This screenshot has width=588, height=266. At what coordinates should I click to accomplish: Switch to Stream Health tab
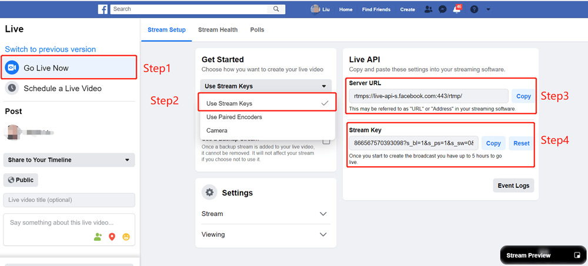pyautogui.click(x=218, y=29)
